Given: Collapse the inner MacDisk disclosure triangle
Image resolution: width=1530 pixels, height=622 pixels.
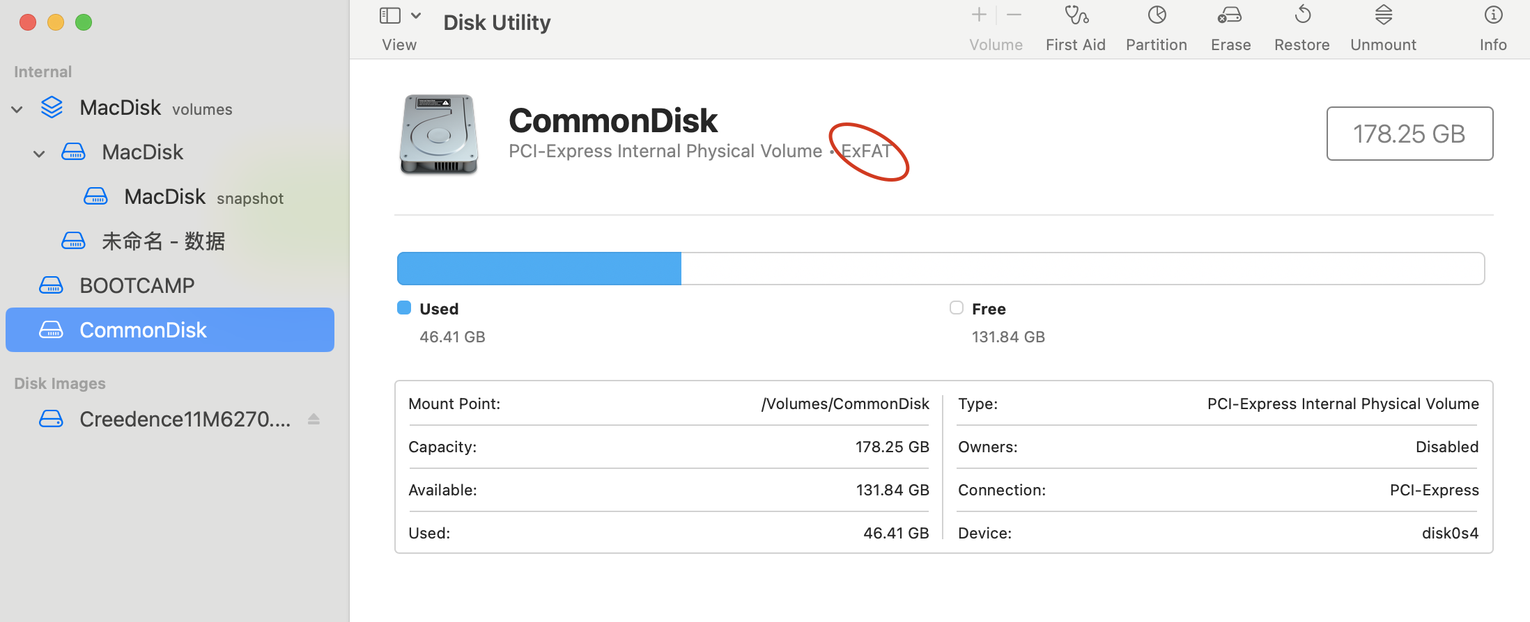Looking at the screenshot, I should pos(39,153).
